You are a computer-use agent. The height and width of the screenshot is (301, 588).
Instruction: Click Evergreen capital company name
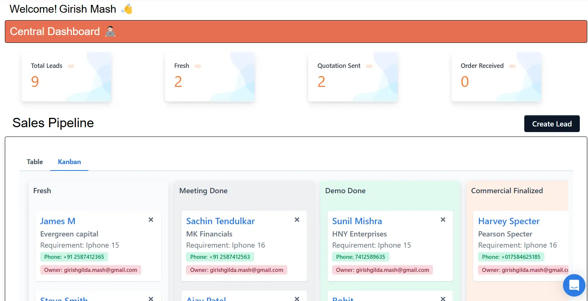[69, 234]
